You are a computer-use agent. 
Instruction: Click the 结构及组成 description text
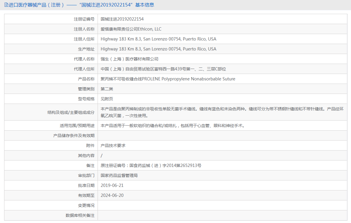[x=222, y=112]
